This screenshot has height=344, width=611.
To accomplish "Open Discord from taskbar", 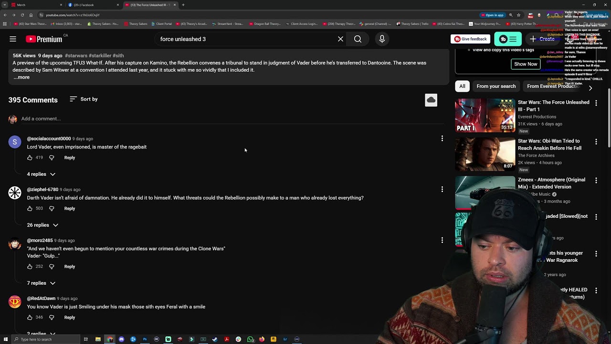I will (121, 339).
